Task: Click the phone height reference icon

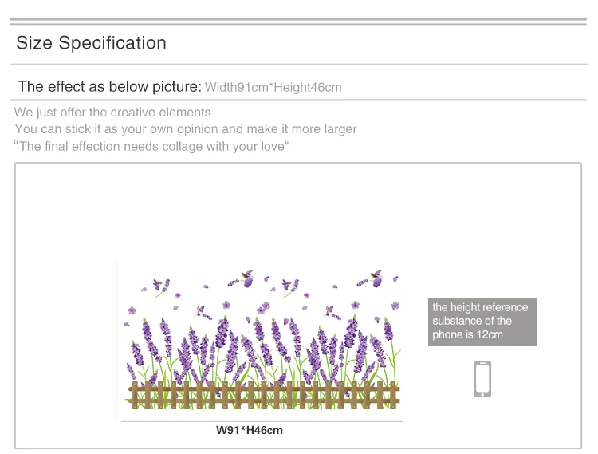Action: click(482, 379)
